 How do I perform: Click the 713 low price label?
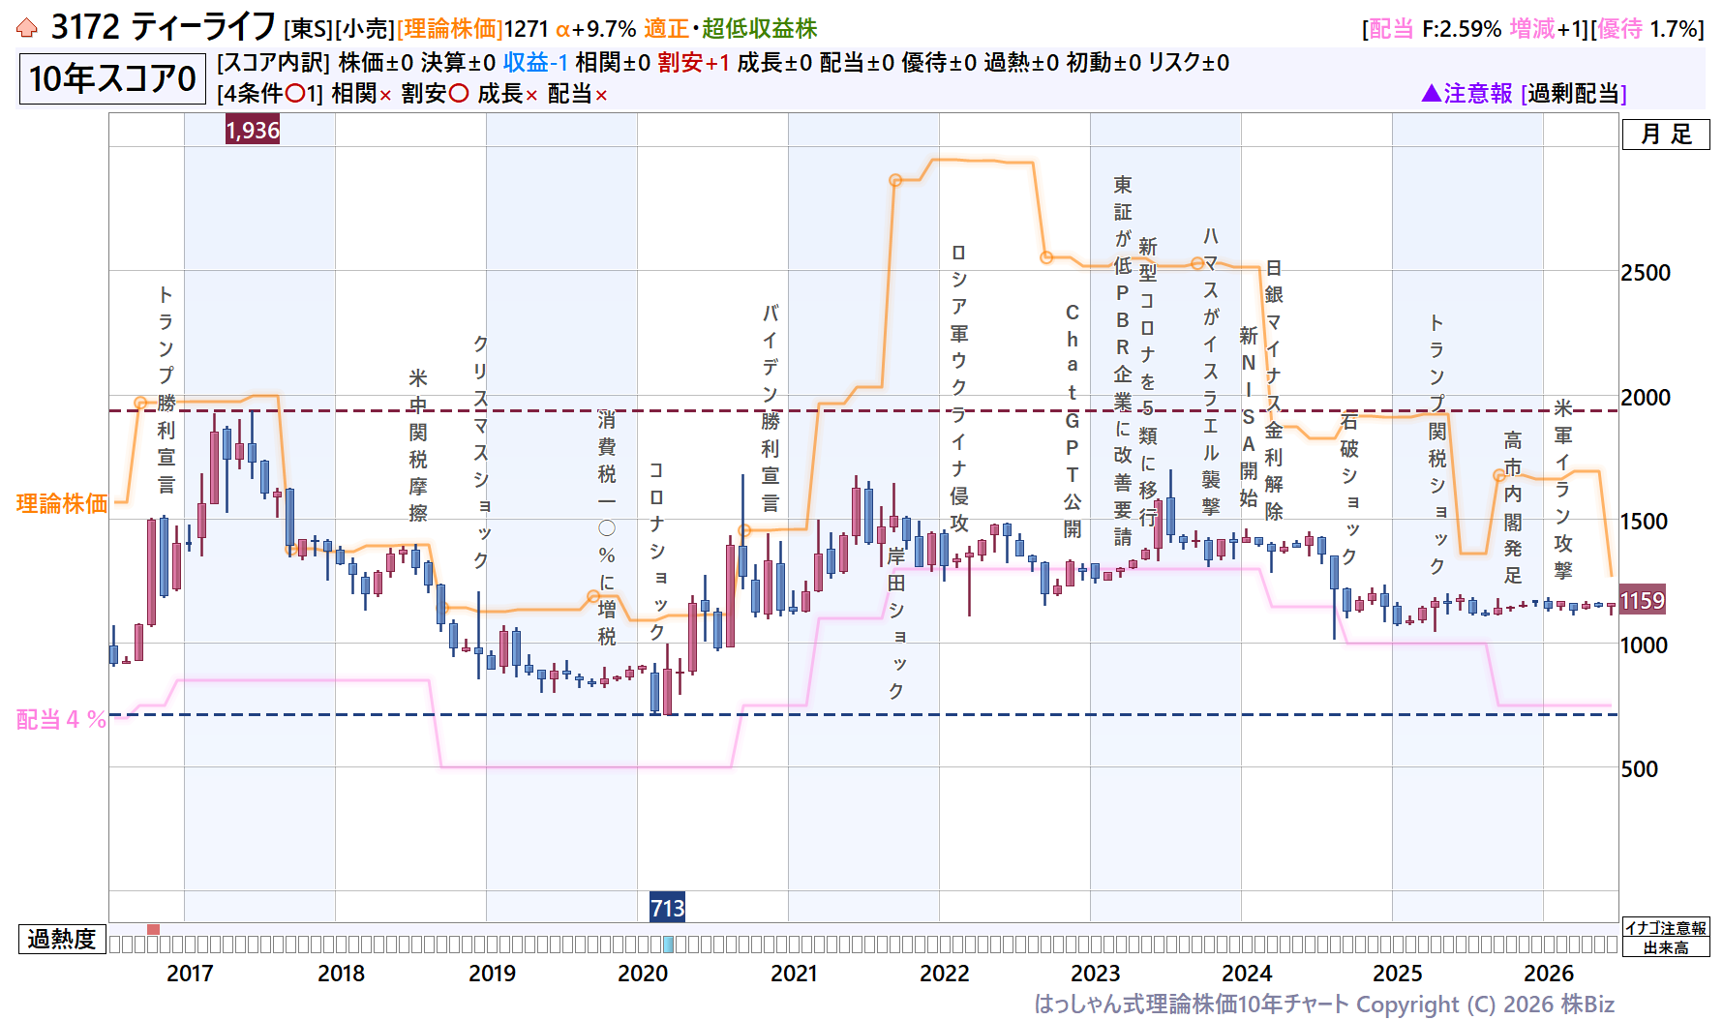point(667,908)
